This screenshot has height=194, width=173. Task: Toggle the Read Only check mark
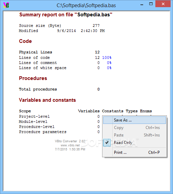tap(107, 143)
